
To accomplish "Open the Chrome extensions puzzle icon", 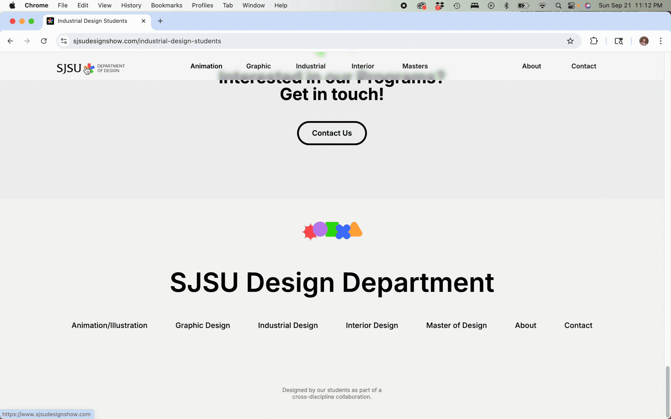I will click(x=594, y=41).
